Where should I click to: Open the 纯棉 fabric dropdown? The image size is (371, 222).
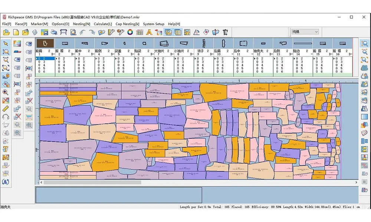305,32
